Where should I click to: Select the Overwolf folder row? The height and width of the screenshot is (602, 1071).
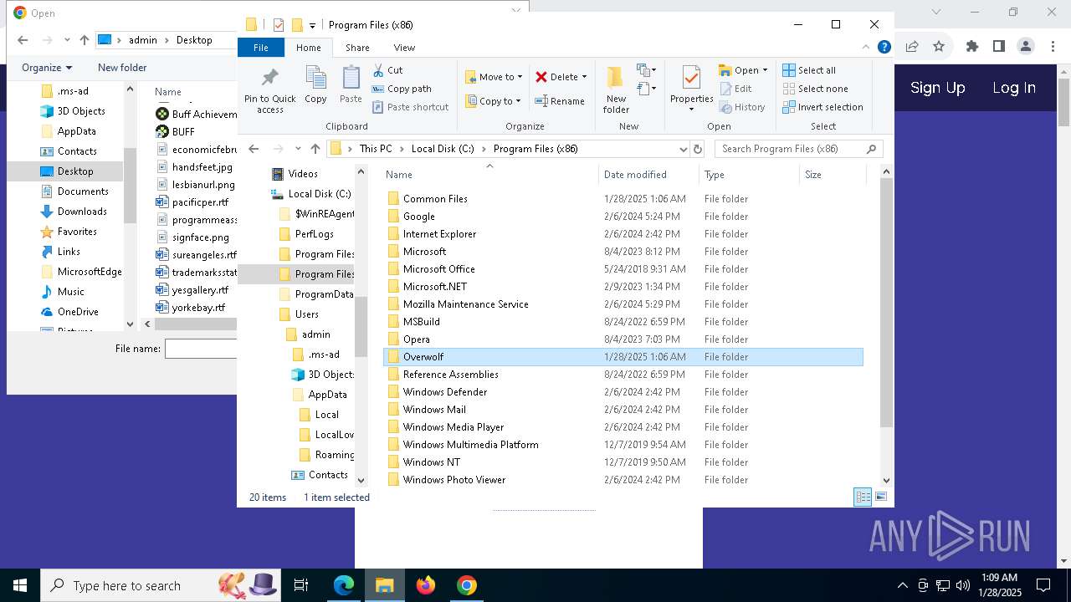pyautogui.click(x=623, y=357)
